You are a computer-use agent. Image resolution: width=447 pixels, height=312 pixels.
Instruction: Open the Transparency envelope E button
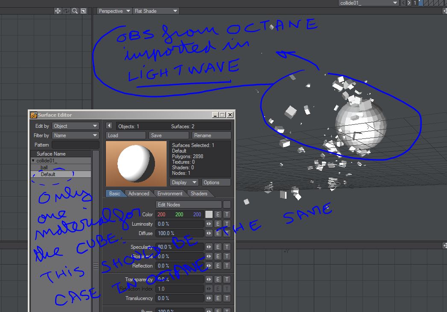(218, 280)
